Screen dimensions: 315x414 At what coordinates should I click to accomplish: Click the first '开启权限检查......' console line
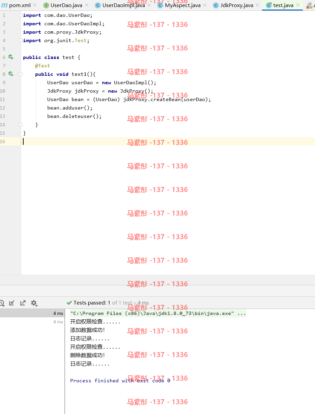tap(95, 322)
